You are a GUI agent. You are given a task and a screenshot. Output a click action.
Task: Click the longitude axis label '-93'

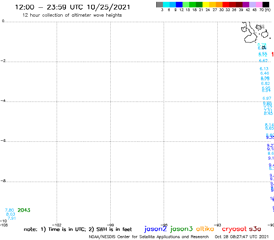pos(218,225)
